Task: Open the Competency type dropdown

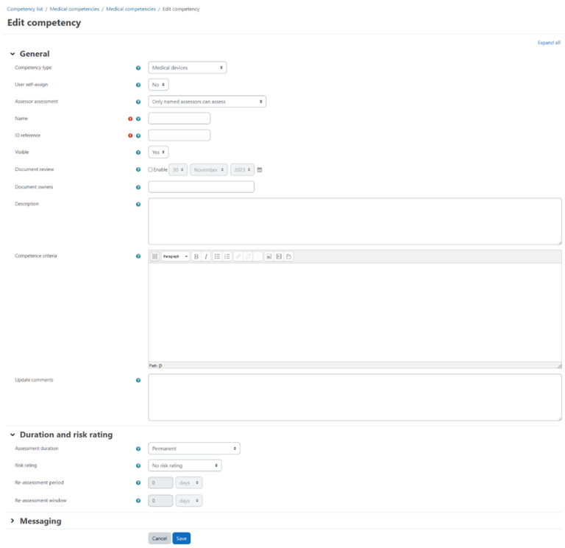Action: (188, 68)
